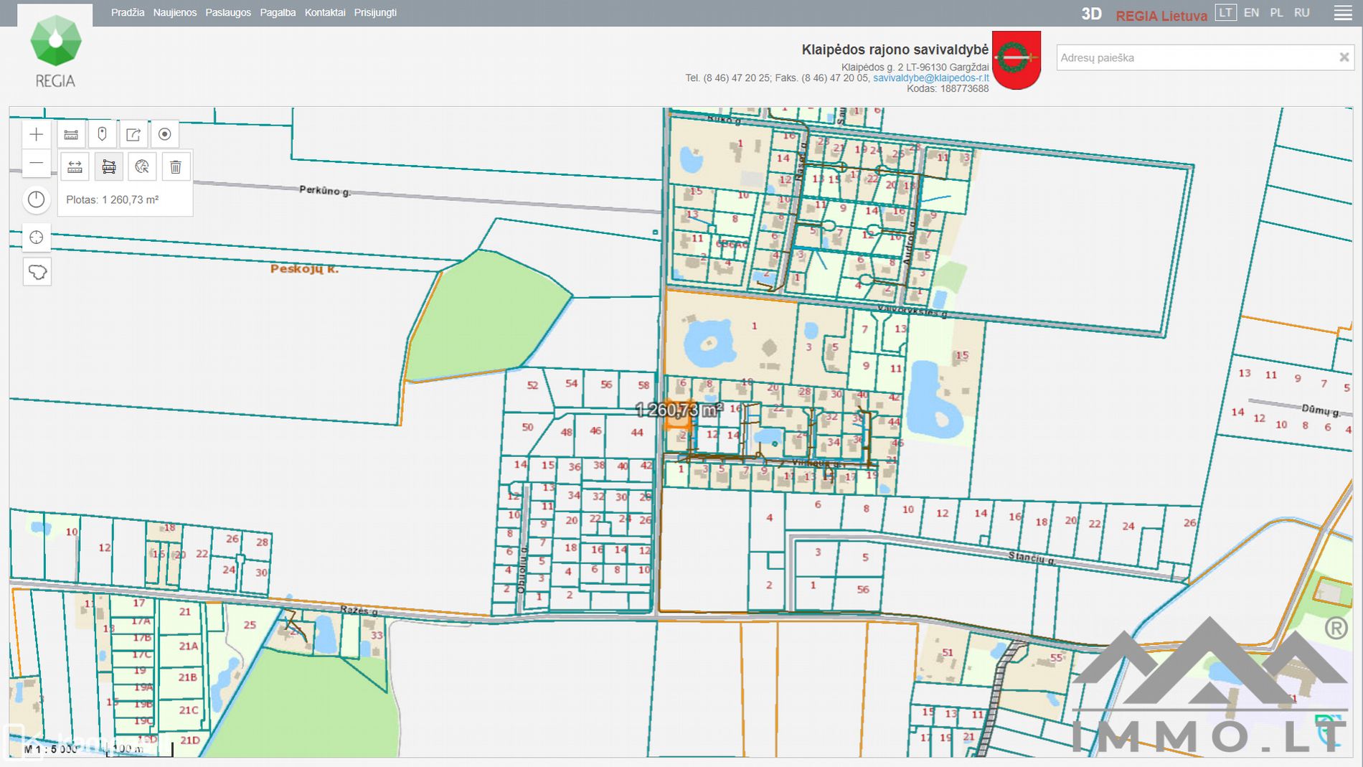Zoom out of the map

pos(37,164)
